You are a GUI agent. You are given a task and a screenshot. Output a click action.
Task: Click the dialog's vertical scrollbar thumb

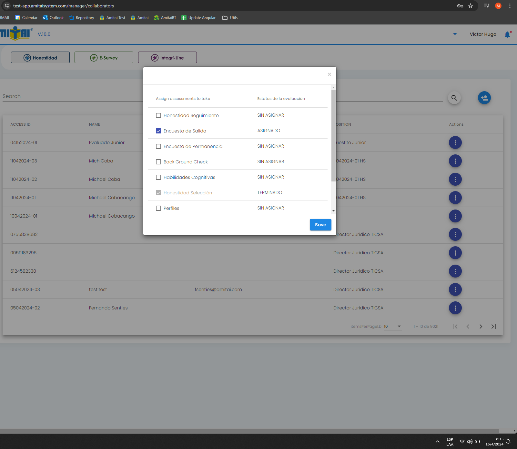tap(333, 135)
